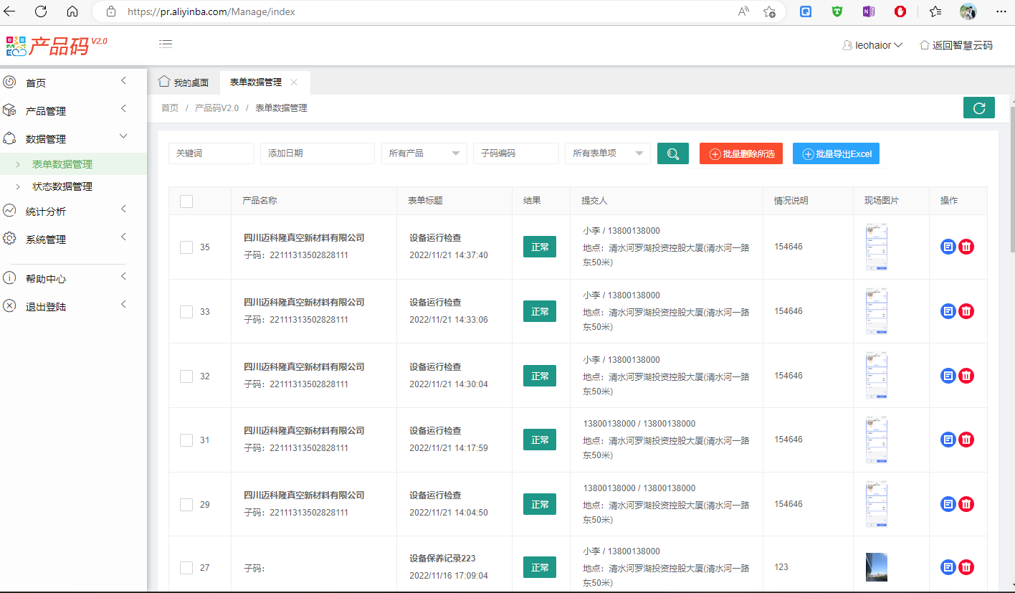The width and height of the screenshot is (1015, 593).
Task: Click the browser favorites star icon
Action: pyautogui.click(x=935, y=11)
